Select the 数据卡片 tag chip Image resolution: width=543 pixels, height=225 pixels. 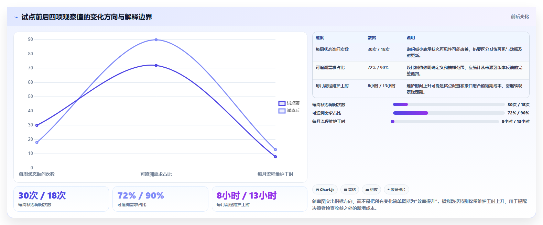(396, 190)
